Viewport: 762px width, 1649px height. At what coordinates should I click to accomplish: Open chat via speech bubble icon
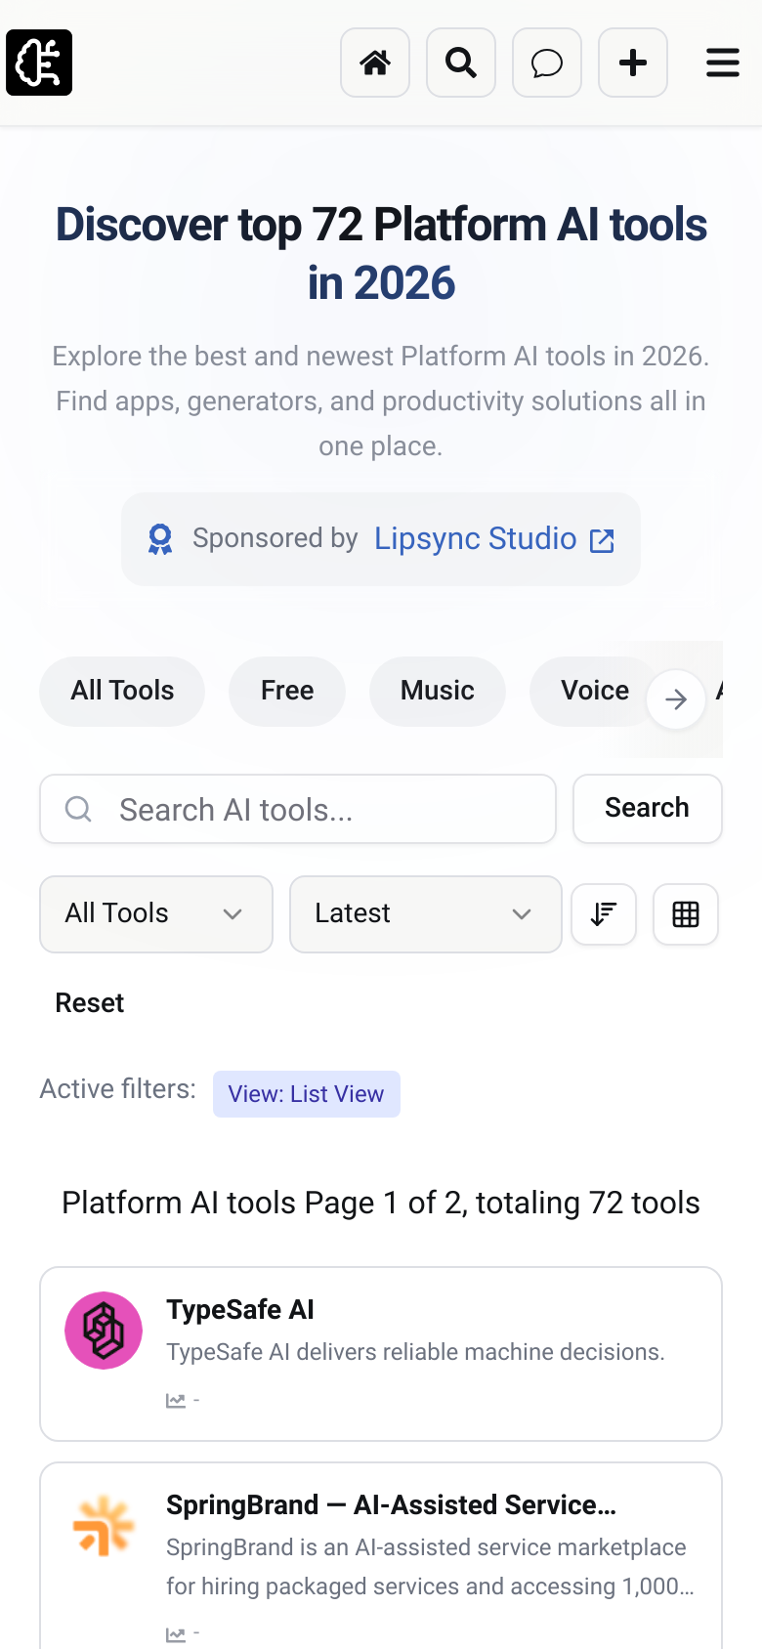(x=547, y=63)
